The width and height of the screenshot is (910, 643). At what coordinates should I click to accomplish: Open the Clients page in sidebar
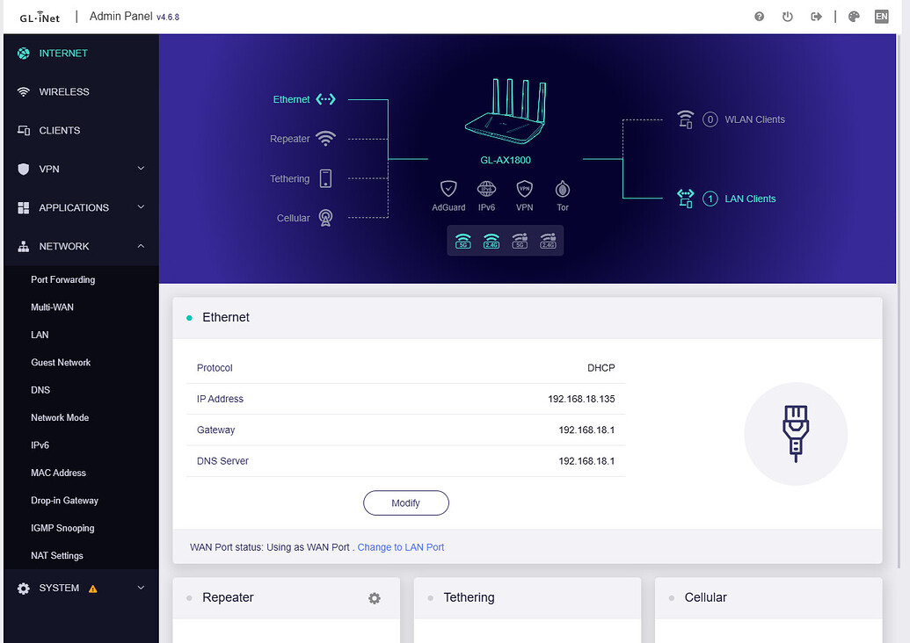81,131
